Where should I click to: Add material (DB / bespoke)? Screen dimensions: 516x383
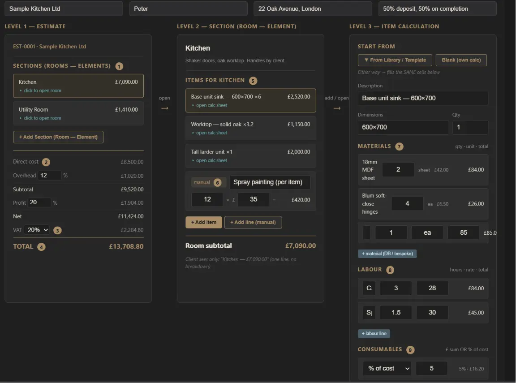[x=387, y=254]
